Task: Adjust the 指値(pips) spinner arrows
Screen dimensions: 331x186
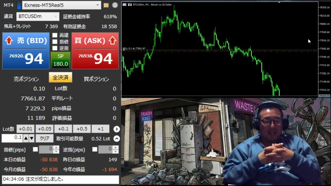Action: [56, 149]
